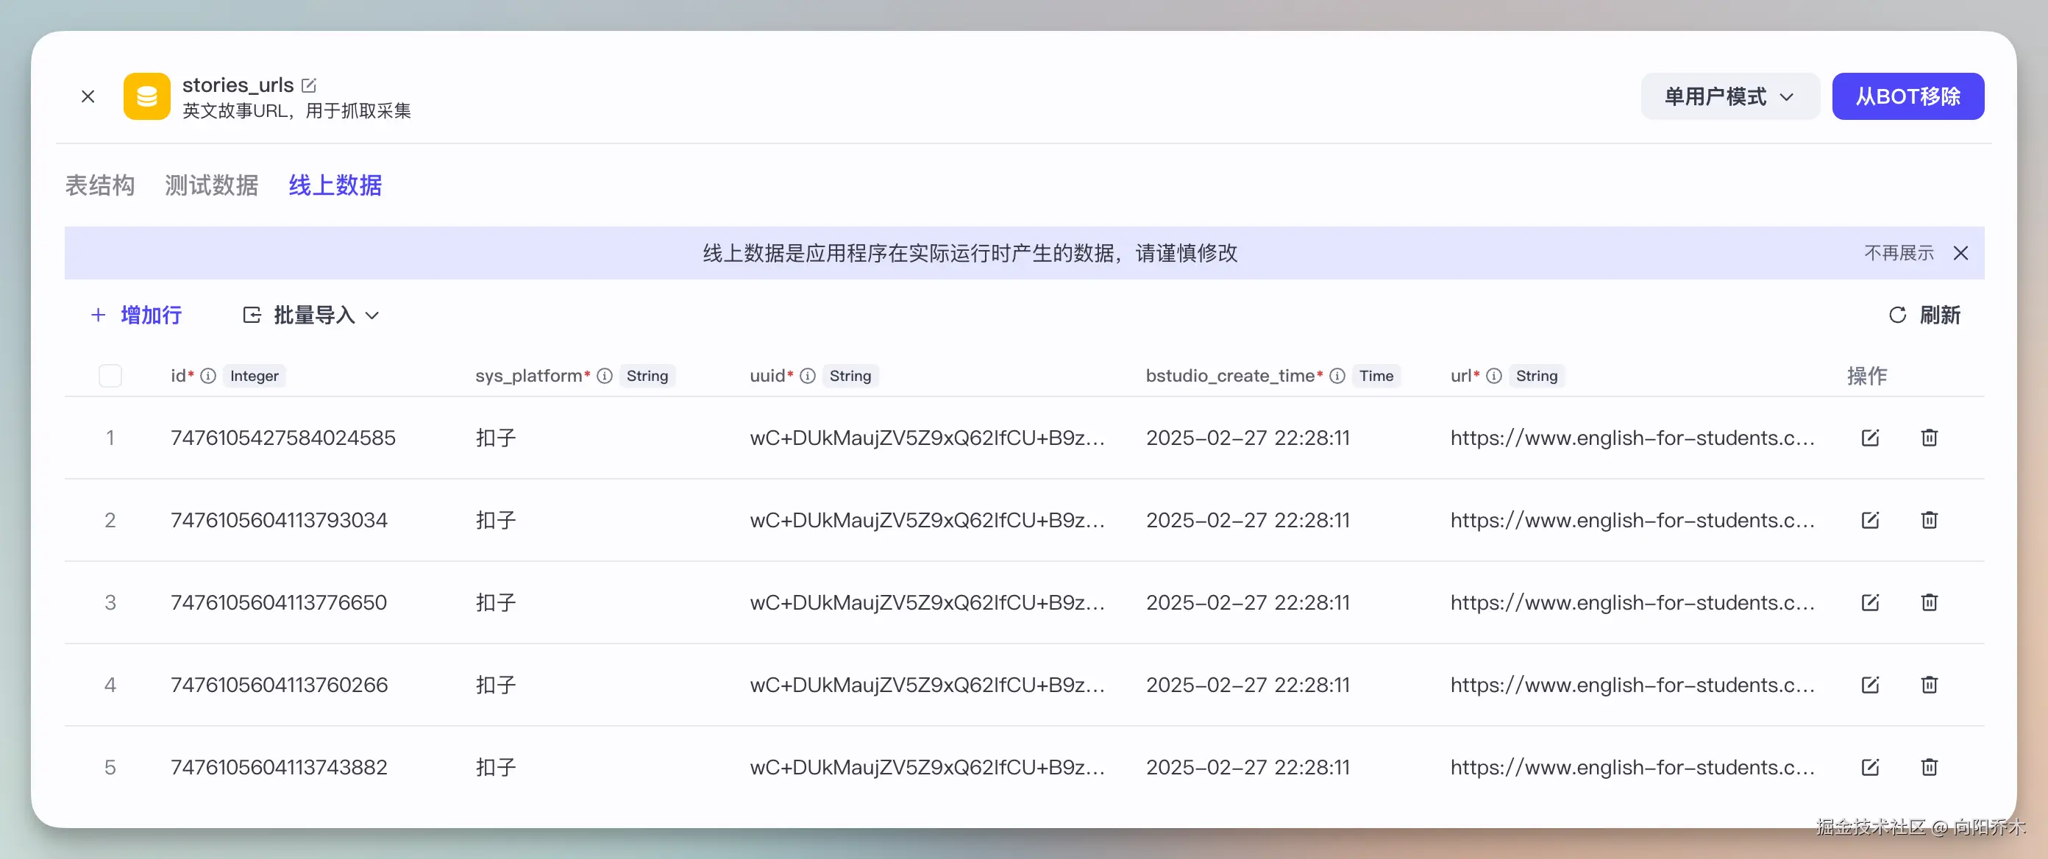This screenshot has height=859, width=2048.
Task: Toggle the select-all checkbox in table header
Action: click(110, 376)
